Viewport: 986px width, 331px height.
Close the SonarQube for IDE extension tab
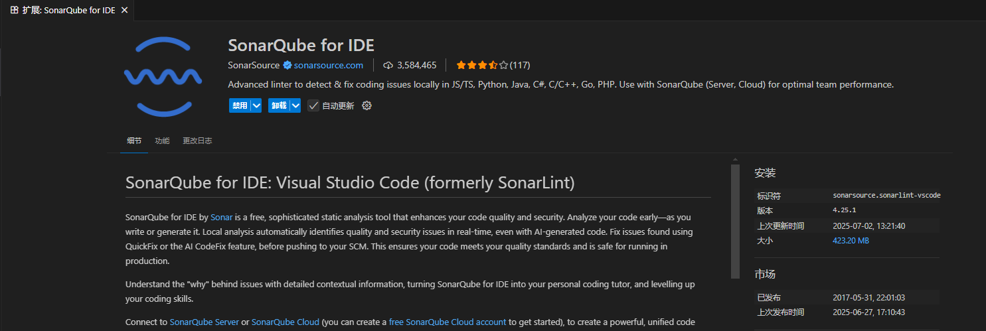125,11
